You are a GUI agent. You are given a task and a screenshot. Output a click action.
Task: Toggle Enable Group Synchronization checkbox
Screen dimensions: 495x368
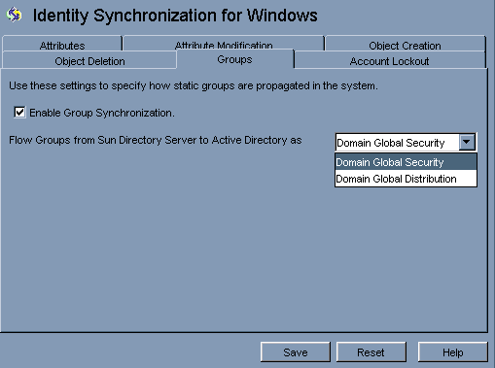click(19, 113)
